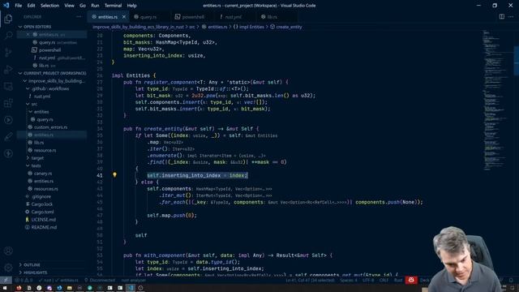Viewport: 519px width, 292px height.
Task: Open README.md file
Action: (x=44, y=227)
